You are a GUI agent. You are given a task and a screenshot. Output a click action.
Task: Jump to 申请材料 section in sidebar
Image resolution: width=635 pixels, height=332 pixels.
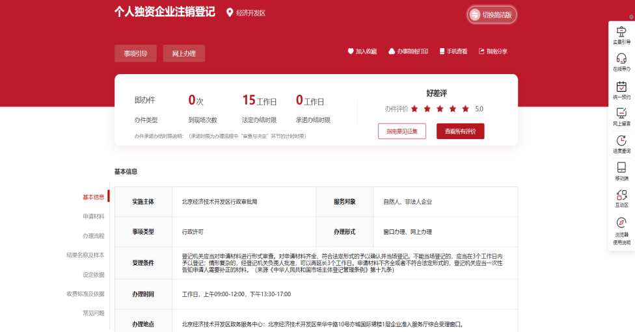point(93,216)
